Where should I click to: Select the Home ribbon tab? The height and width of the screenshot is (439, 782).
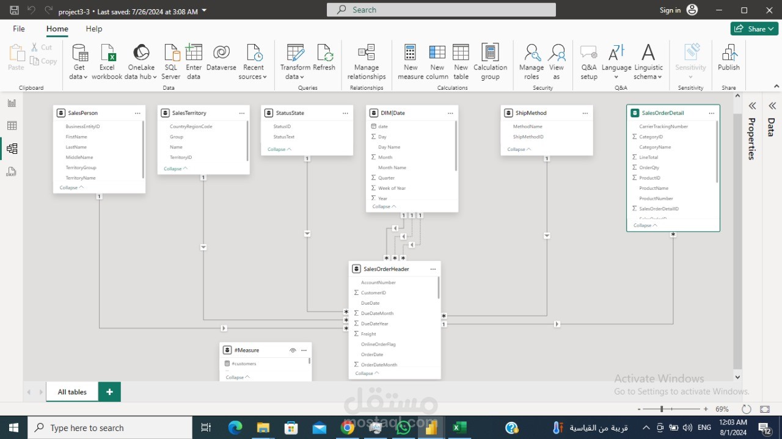(57, 29)
